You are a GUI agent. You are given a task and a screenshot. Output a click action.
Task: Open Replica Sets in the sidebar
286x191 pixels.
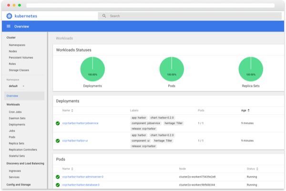click(16, 143)
